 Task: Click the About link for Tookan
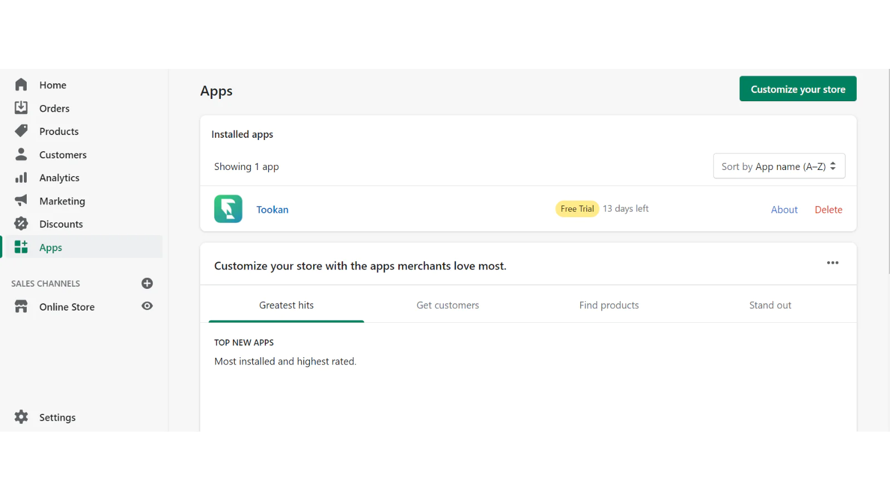(784, 209)
